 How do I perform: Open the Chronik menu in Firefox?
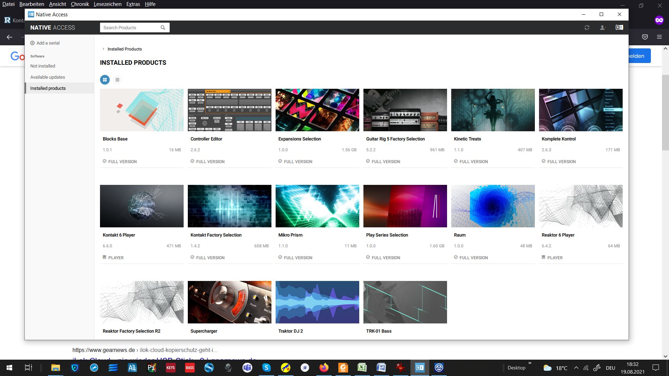coord(80,4)
